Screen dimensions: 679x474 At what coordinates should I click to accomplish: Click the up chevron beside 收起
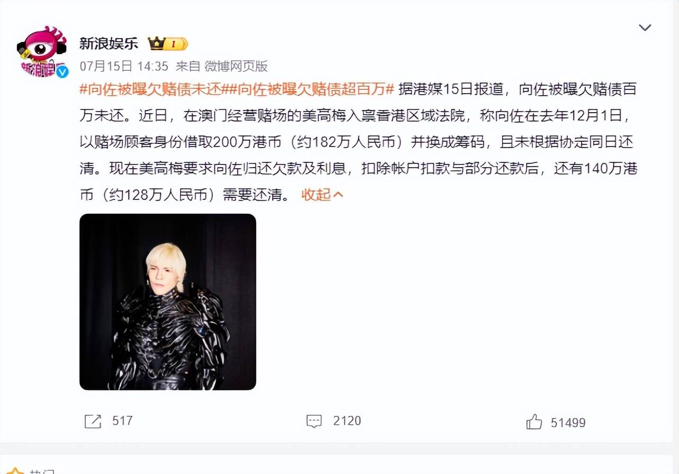tap(338, 195)
